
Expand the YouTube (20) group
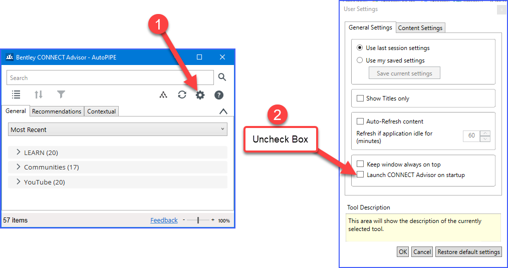coord(118,182)
